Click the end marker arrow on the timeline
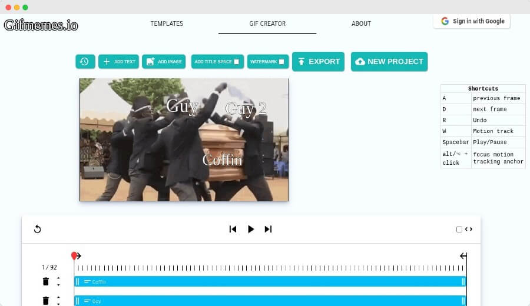 point(463,256)
